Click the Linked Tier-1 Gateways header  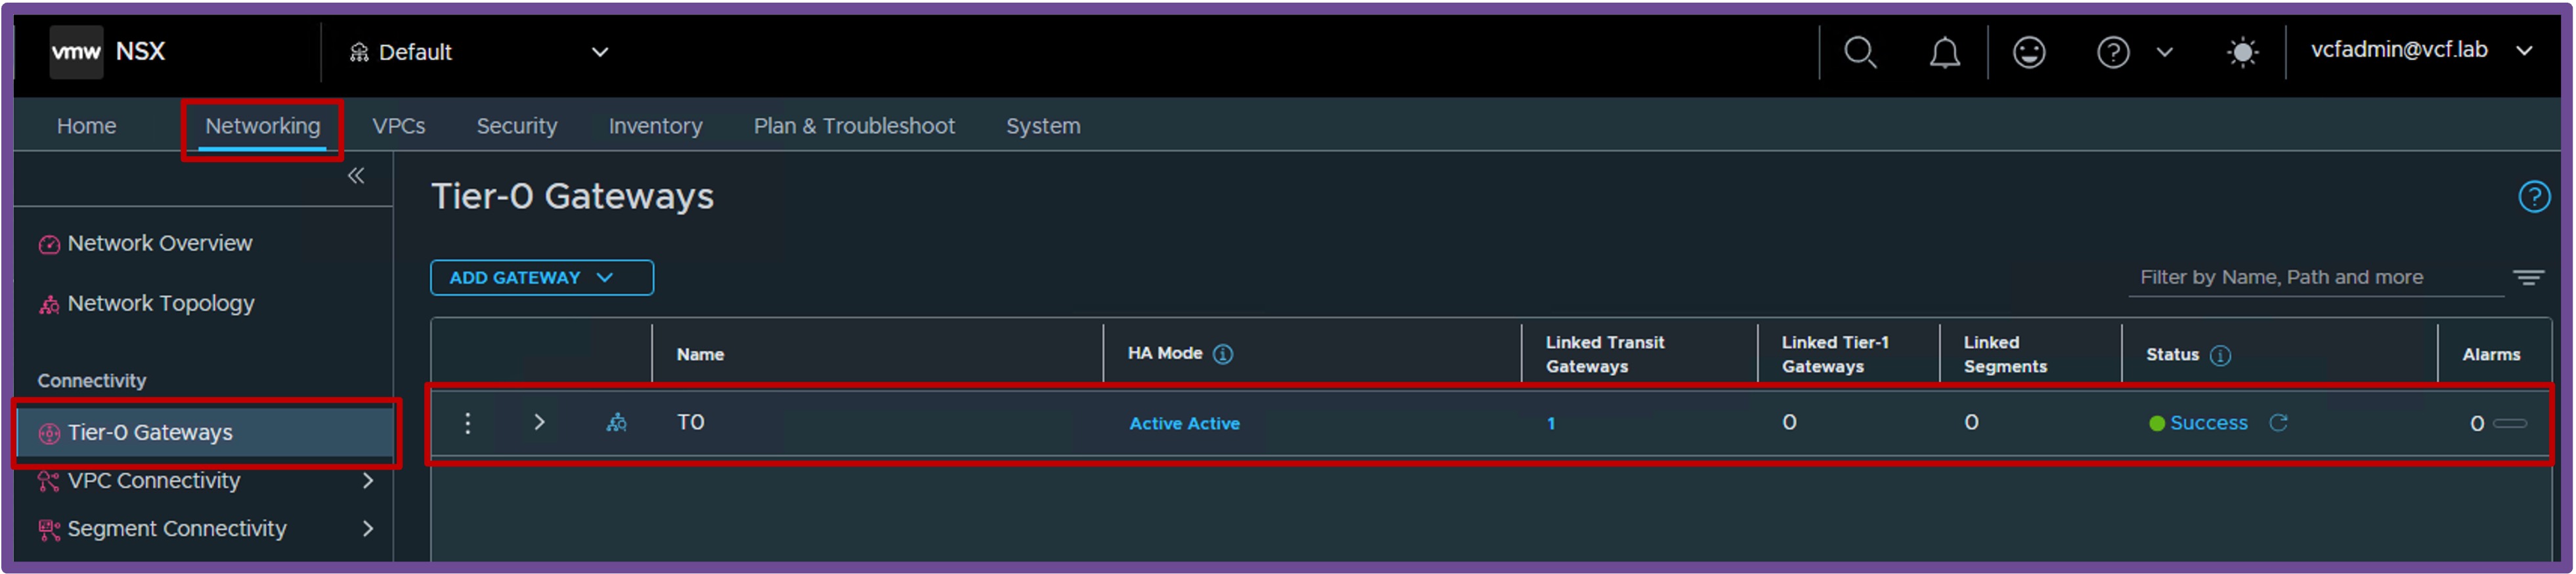[x=1835, y=354]
